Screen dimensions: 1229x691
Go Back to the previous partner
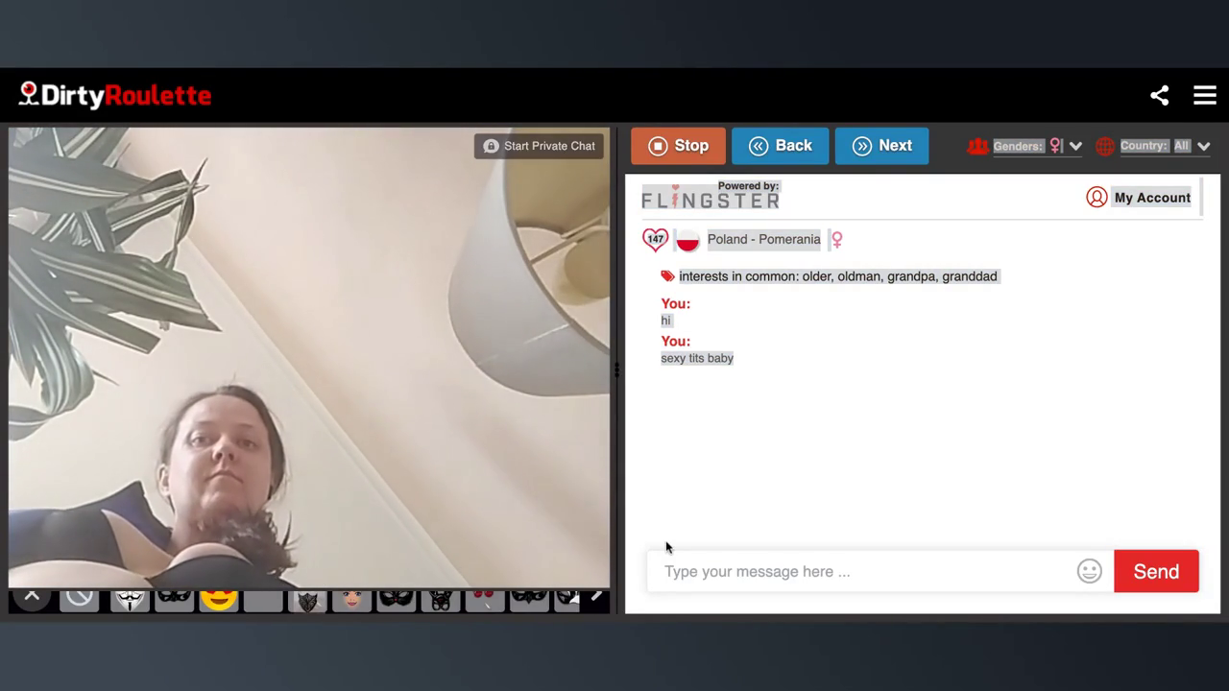click(780, 146)
